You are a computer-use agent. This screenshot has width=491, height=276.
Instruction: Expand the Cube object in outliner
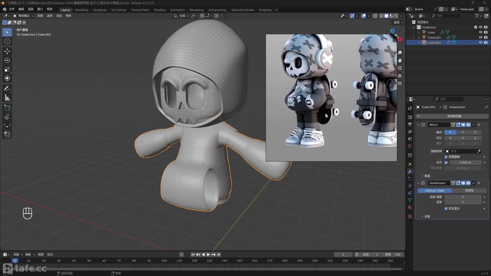pyautogui.click(x=419, y=32)
